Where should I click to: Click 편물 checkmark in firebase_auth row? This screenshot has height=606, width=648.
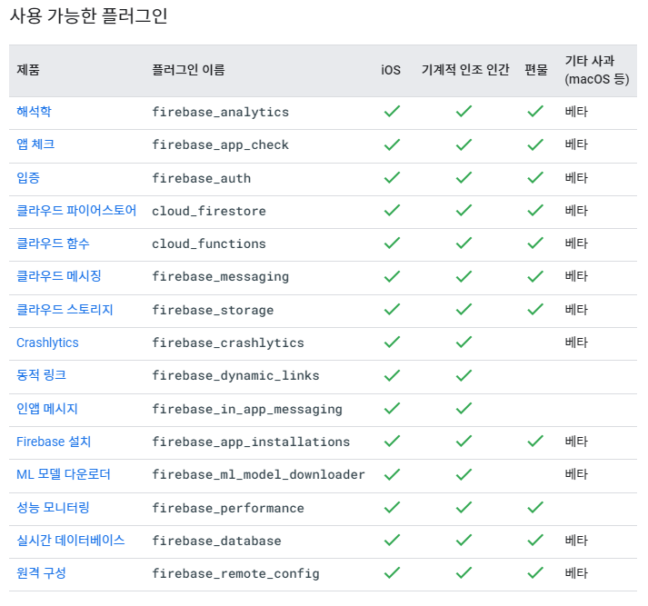(x=535, y=178)
